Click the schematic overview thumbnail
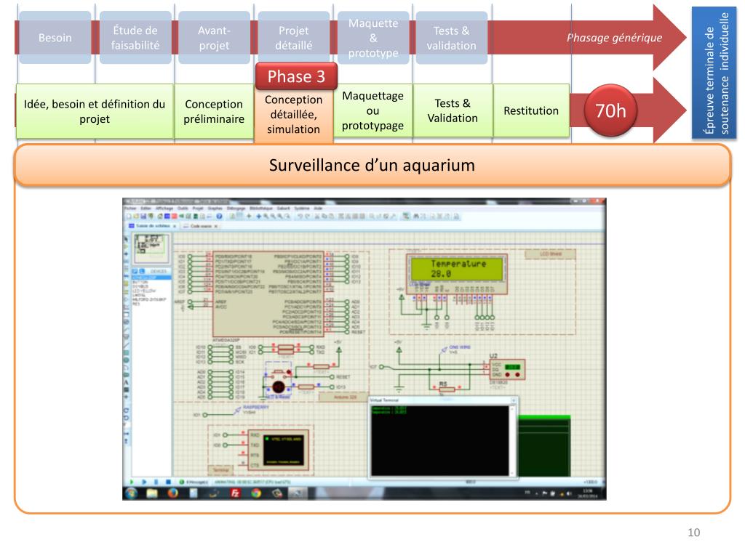Viewport: 745px width, 558px height. [151, 248]
